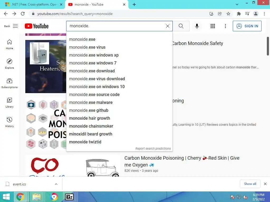Close the downloads bar
The image size is (270, 202).
pos(265,184)
